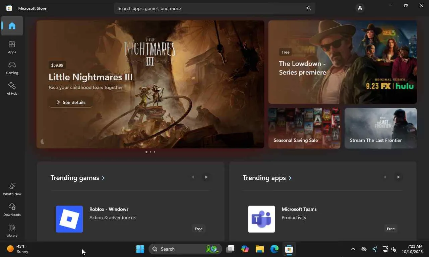Open Copilot from the taskbar

(245, 249)
